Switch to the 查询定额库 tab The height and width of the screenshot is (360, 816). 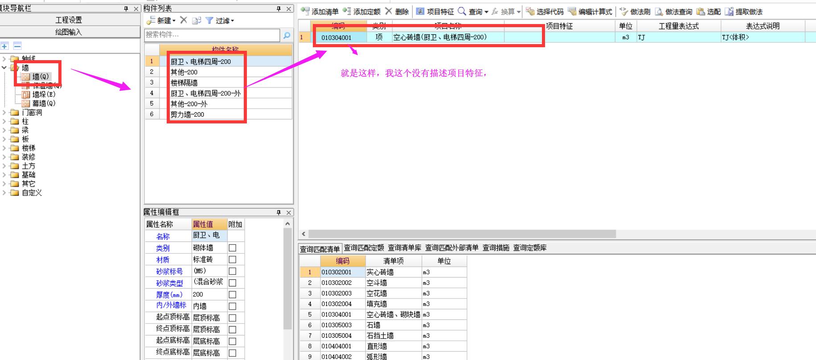point(529,248)
